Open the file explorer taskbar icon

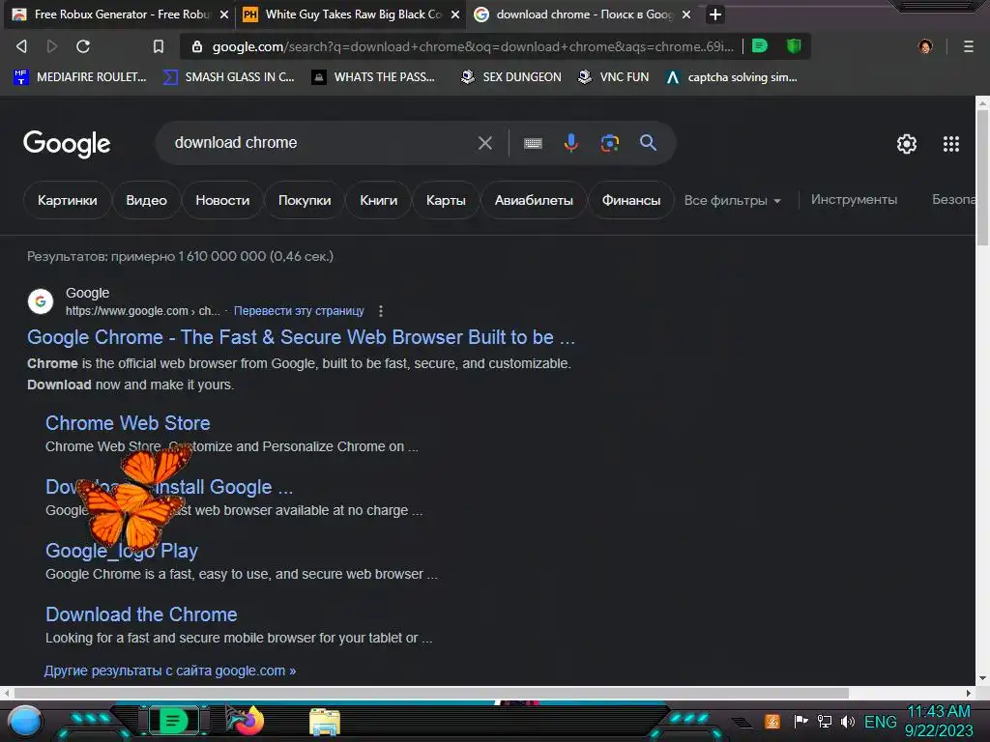[x=325, y=721]
